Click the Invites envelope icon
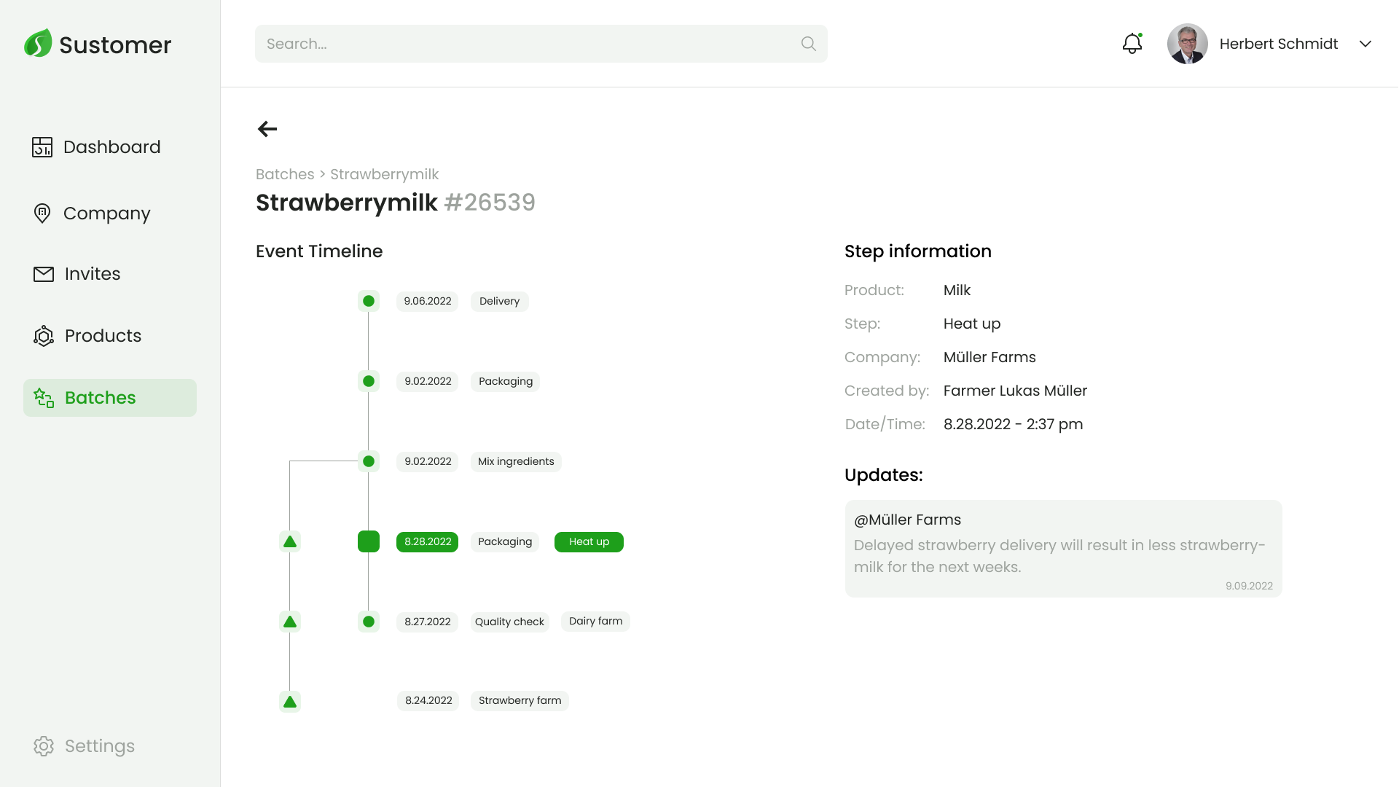The height and width of the screenshot is (787, 1399). point(44,274)
